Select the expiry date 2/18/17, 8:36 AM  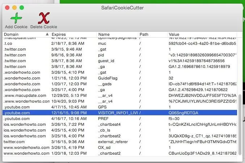click(68, 43)
